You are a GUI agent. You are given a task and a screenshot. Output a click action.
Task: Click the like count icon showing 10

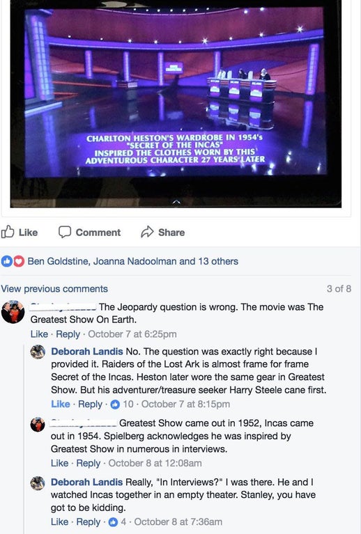click(115, 405)
